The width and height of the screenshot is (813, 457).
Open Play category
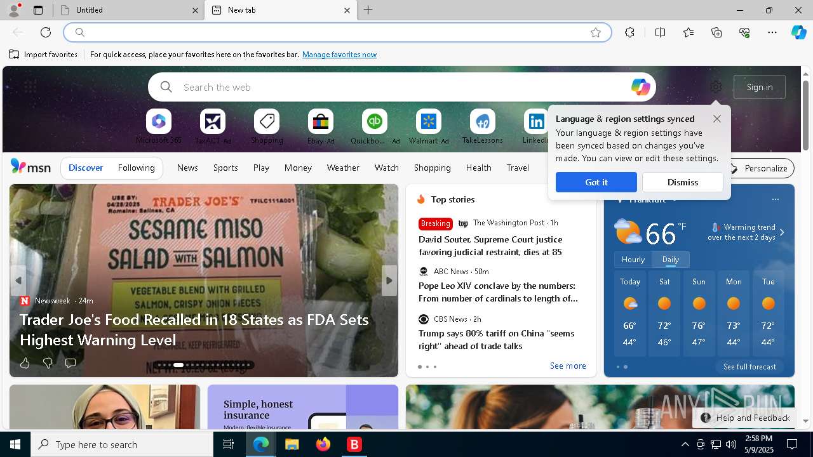pos(261,168)
